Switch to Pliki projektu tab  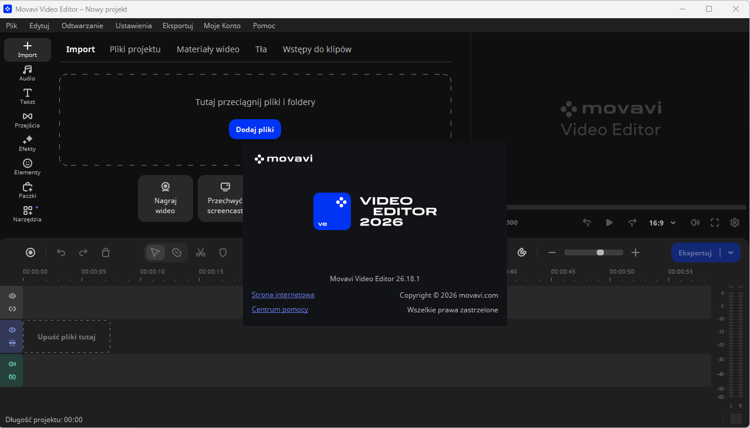[x=135, y=49]
